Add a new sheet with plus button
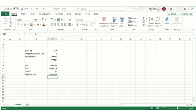The height and width of the screenshot is (110, 196). click(27, 105)
